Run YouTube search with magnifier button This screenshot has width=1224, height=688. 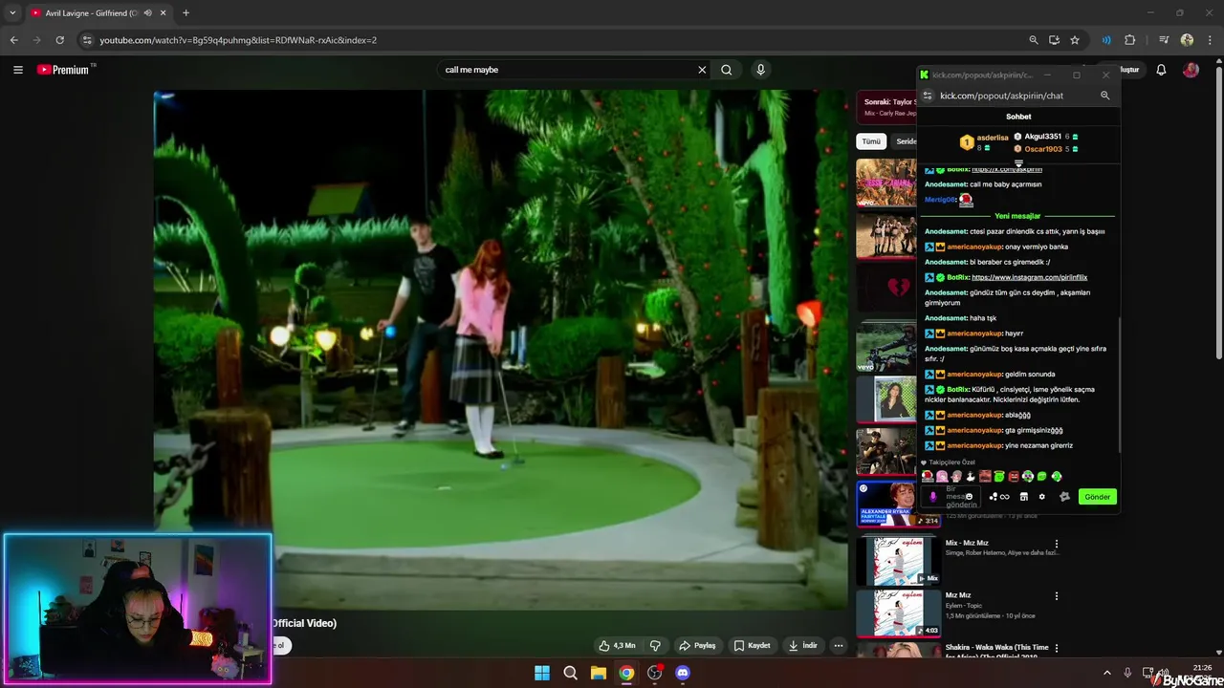[x=727, y=70]
